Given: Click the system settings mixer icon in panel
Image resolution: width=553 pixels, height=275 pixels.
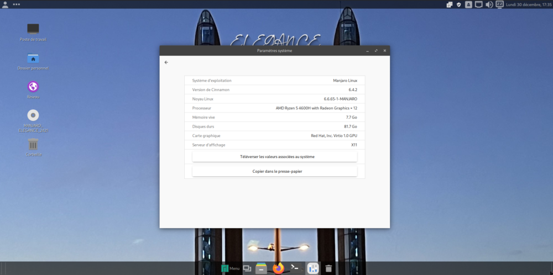Looking at the screenshot, I should click(x=313, y=268).
